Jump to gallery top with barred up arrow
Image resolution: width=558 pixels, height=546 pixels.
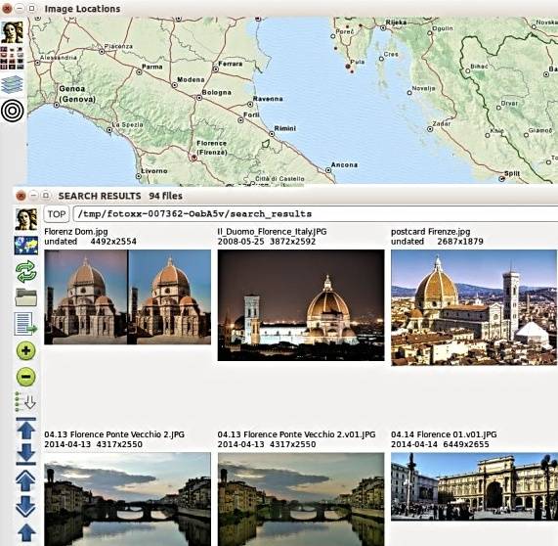click(x=26, y=428)
